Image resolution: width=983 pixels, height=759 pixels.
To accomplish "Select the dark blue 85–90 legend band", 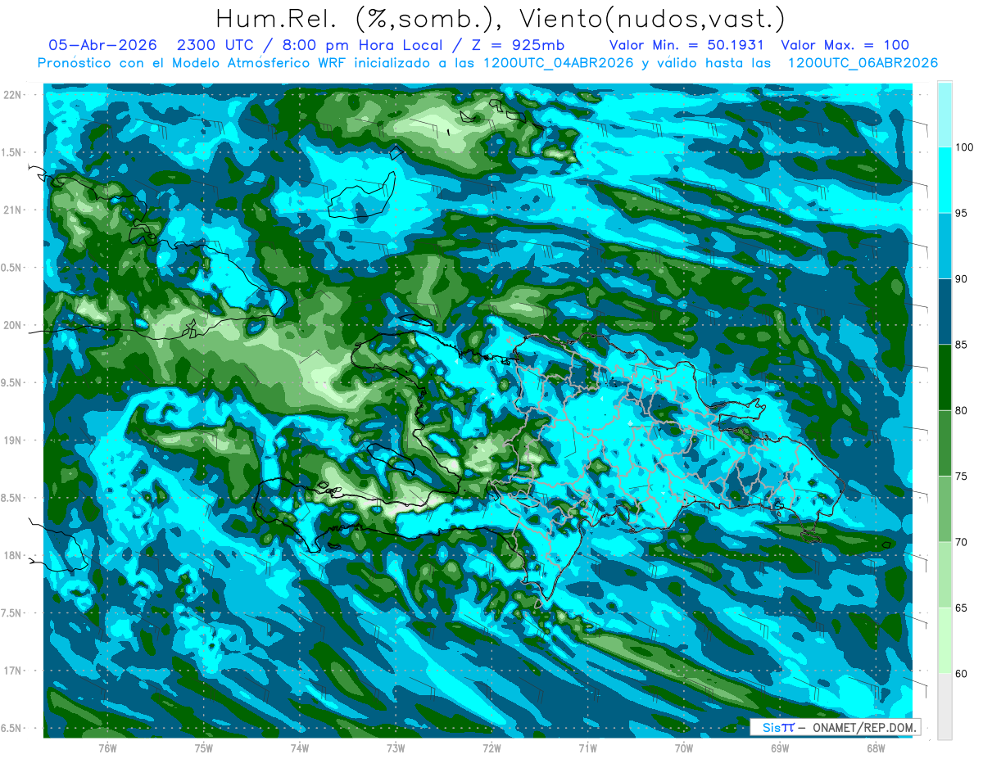I will coord(944,311).
